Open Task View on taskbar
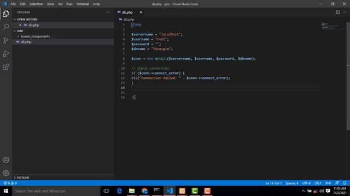350x196 pixels. tap(107, 191)
